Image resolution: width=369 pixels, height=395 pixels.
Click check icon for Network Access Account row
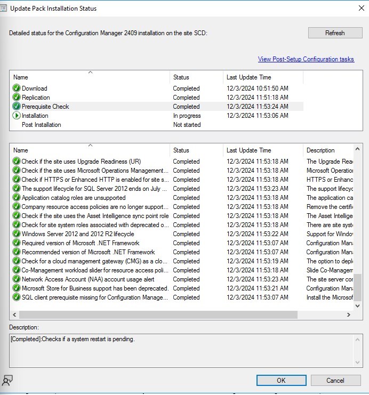point(17,279)
